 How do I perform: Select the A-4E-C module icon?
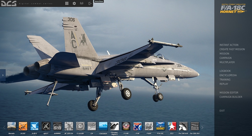coord(34,126)
